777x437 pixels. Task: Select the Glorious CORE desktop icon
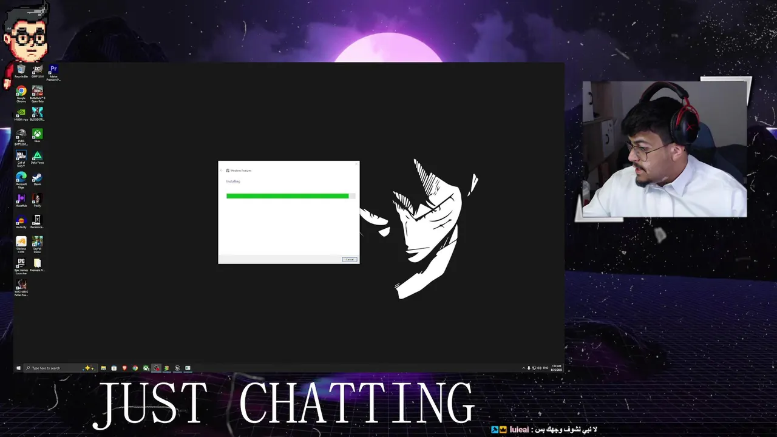(21, 245)
